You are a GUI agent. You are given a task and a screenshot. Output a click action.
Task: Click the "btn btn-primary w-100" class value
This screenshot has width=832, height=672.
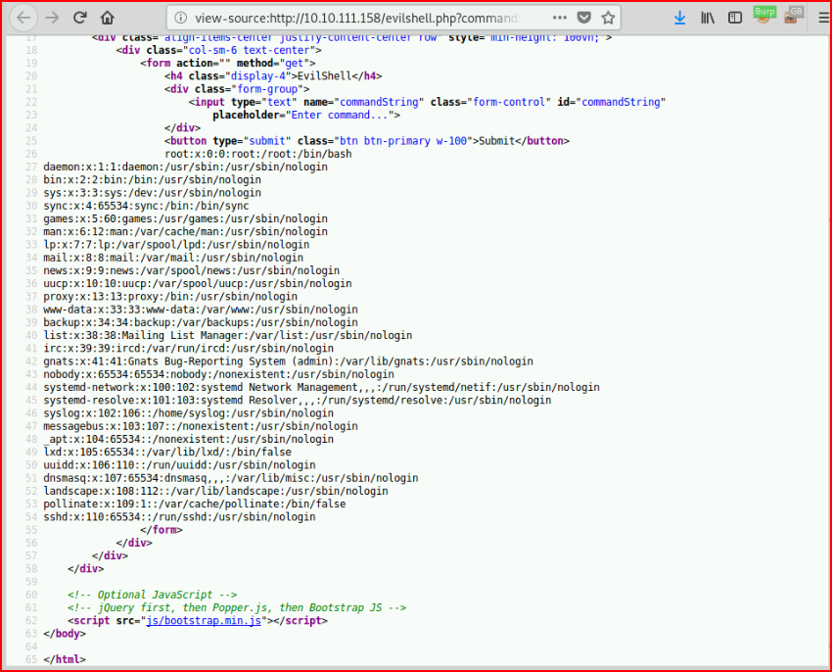click(402, 141)
